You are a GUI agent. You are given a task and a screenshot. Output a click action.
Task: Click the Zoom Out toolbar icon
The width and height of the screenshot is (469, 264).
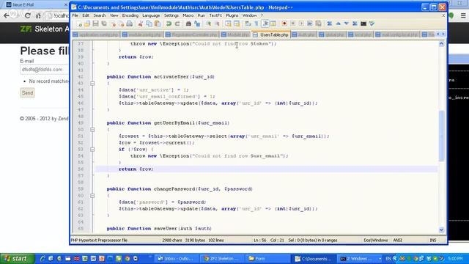pyautogui.click(x=217, y=23)
